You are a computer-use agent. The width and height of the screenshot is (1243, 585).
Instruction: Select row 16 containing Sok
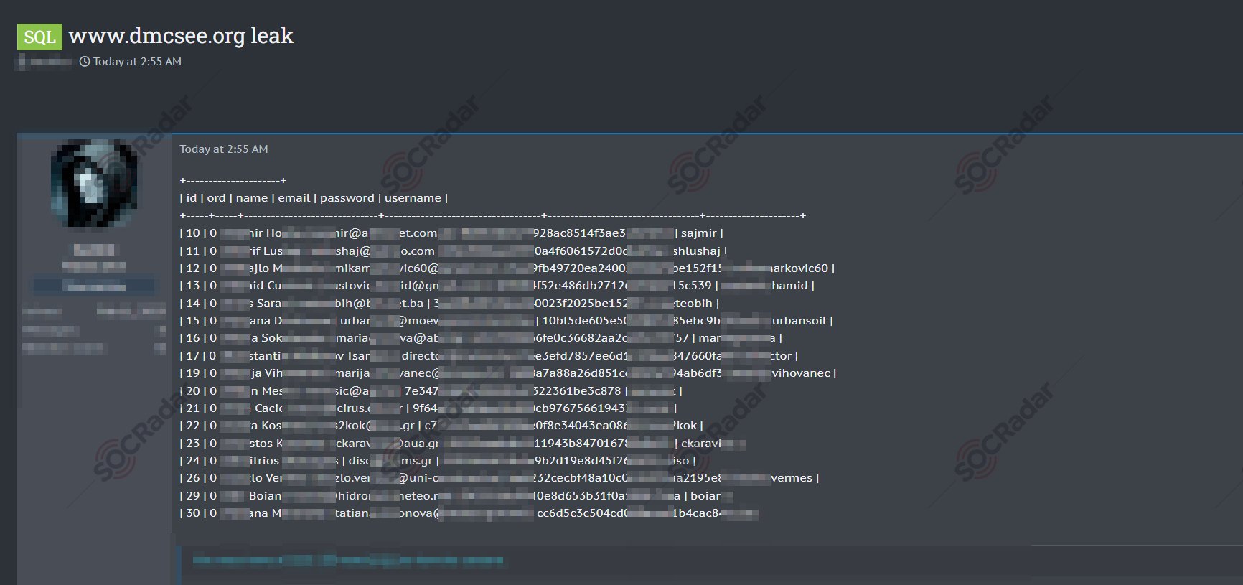tap(481, 338)
